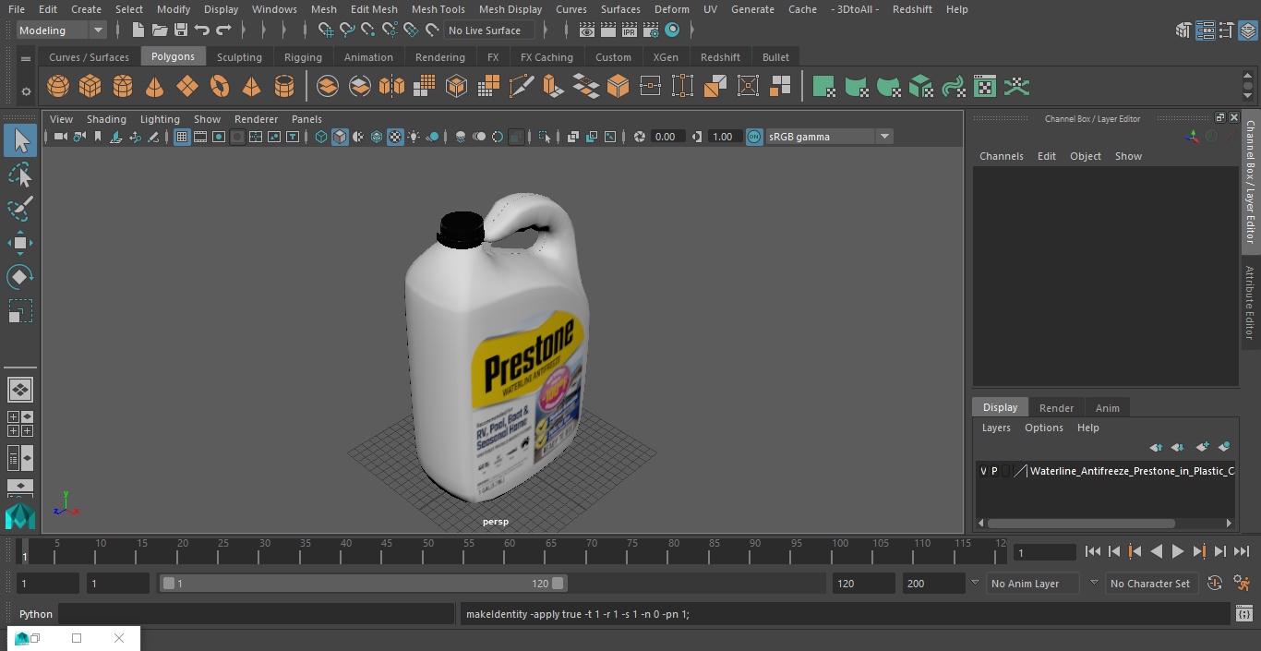Click the No Live Surface field

click(x=489, y=30)
